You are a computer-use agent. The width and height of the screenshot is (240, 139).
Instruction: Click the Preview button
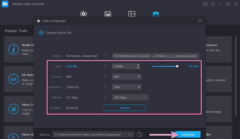[125, 108]
